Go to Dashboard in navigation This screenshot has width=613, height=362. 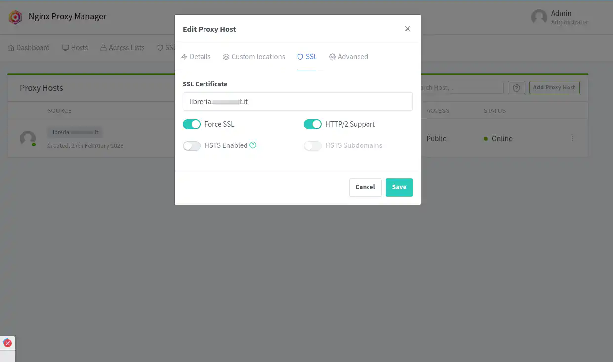pyautogui.click(x=29, y=48)
